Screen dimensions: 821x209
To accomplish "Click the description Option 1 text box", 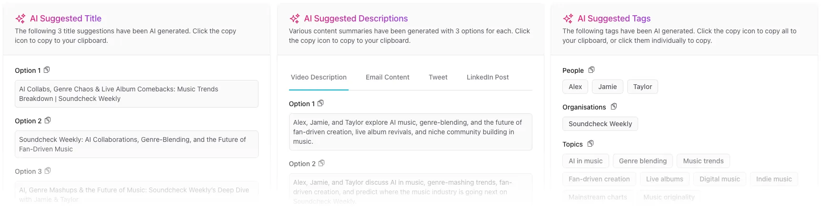I will click(410, 132).
